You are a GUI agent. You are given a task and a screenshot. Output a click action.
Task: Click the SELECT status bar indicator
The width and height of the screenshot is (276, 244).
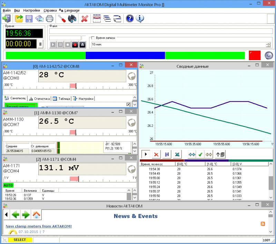pos(20,240)
